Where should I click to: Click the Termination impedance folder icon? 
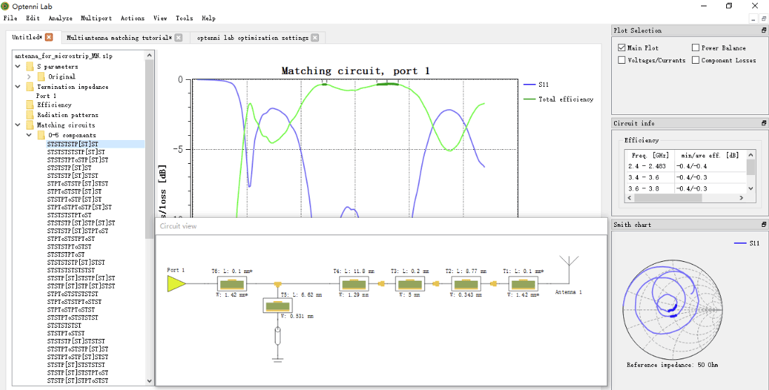pos(30,87)
